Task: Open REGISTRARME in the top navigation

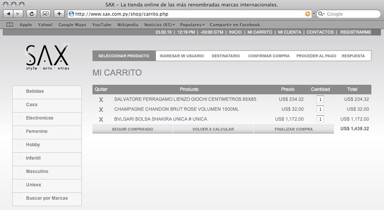Action: (x=356, y=32)
